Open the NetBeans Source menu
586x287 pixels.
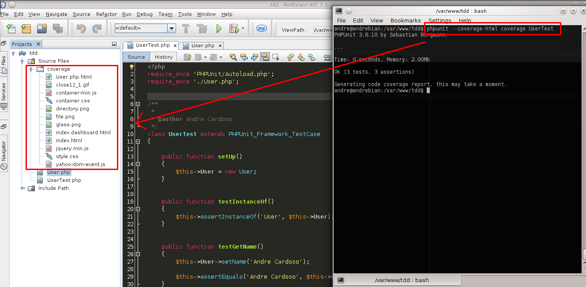point(81,14)
